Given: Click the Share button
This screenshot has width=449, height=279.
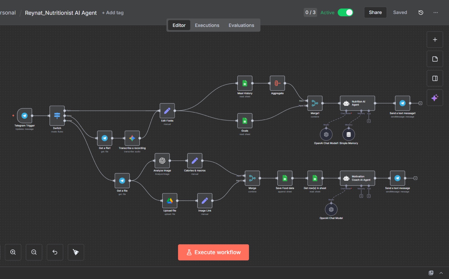Looking at the screenshot, I should (375, 12).
